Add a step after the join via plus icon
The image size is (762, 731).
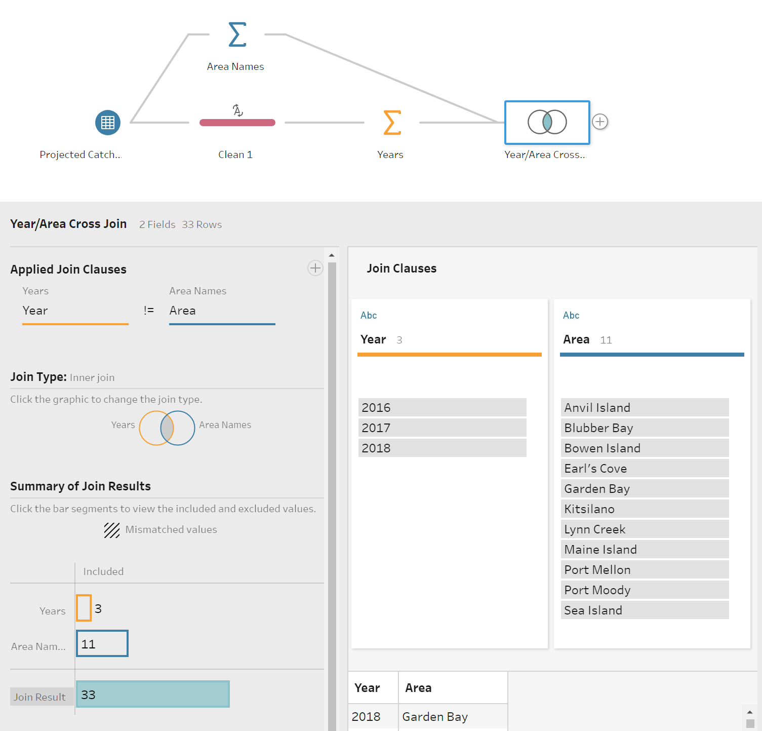(600, 122)
